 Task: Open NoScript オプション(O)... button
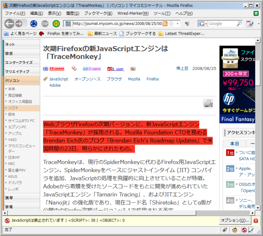[x=235, y=220]
